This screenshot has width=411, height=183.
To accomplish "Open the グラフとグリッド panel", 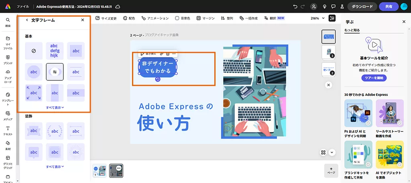I will point(8,162).
